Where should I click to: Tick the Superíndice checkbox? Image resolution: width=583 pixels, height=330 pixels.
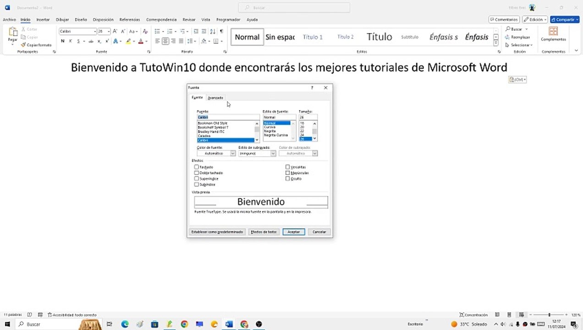click(x=197, y=179)
